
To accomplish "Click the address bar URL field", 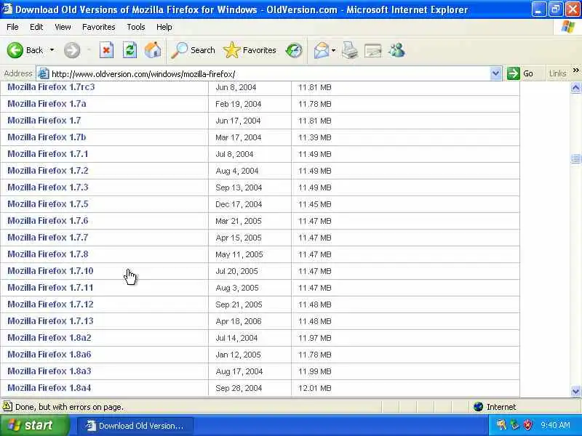I will 269,74.
